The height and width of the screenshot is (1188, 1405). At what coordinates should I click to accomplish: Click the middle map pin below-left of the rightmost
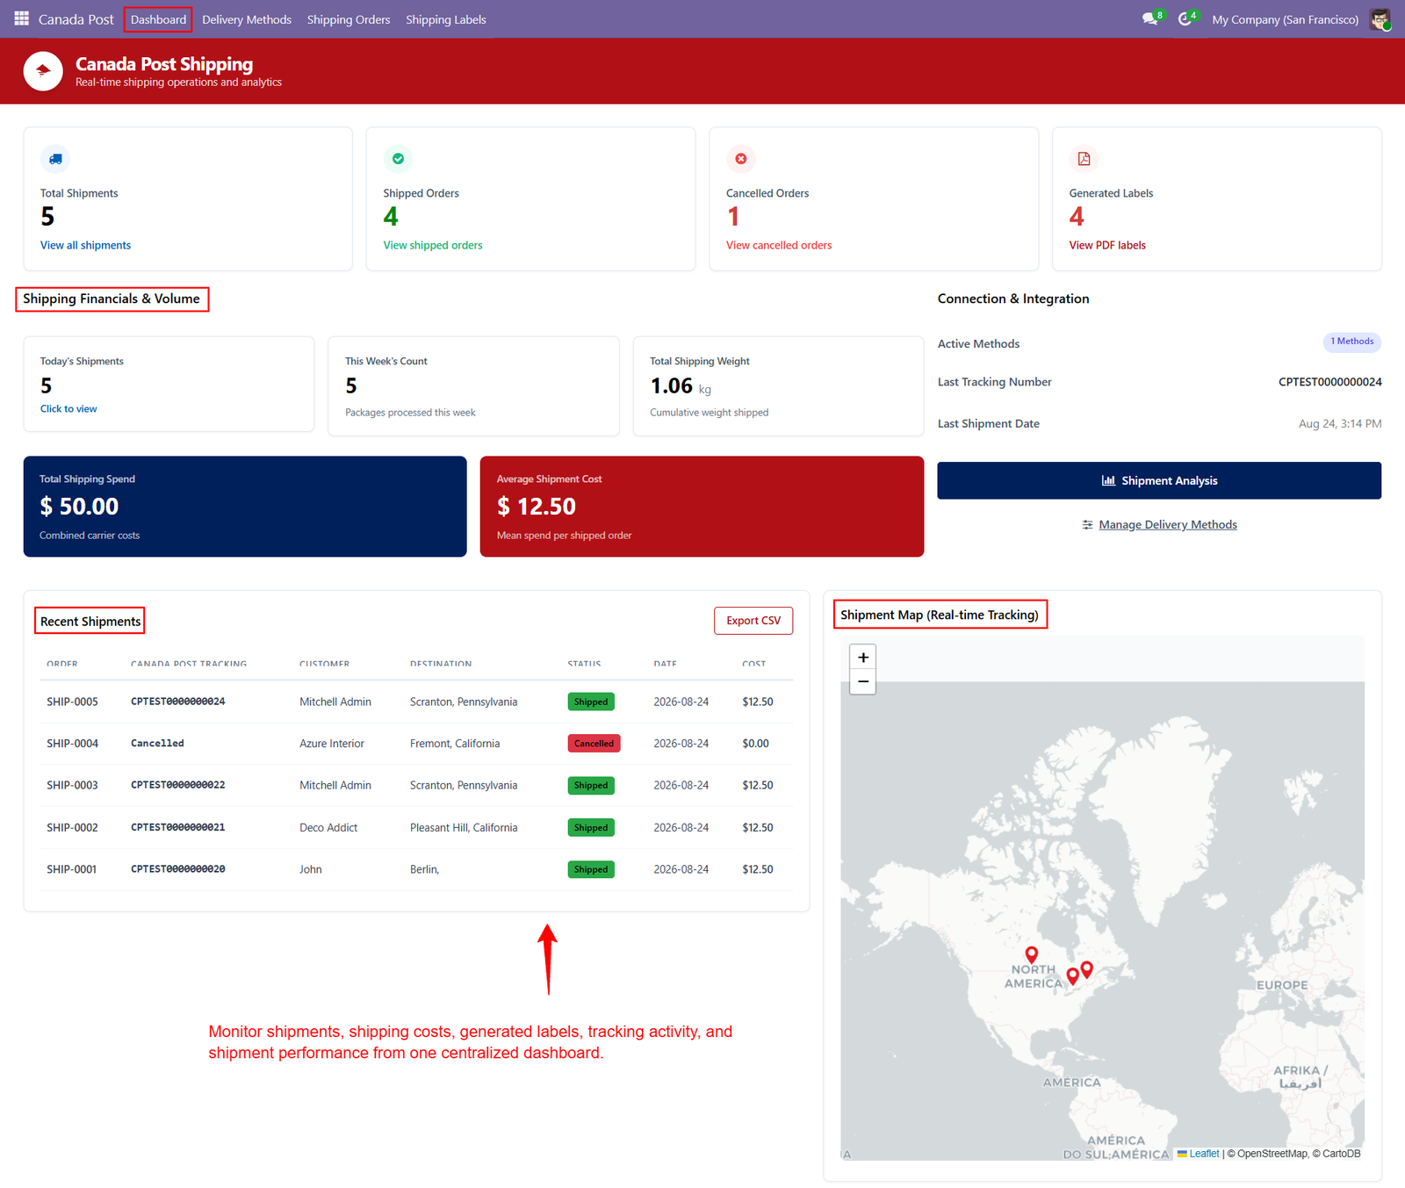[1072, 976]
